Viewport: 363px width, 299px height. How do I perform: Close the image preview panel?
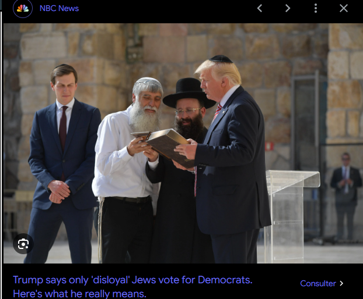tap(344, 8)
